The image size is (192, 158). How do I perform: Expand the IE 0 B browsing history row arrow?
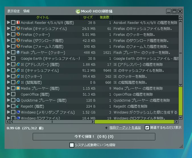click(x=9, y=82)
